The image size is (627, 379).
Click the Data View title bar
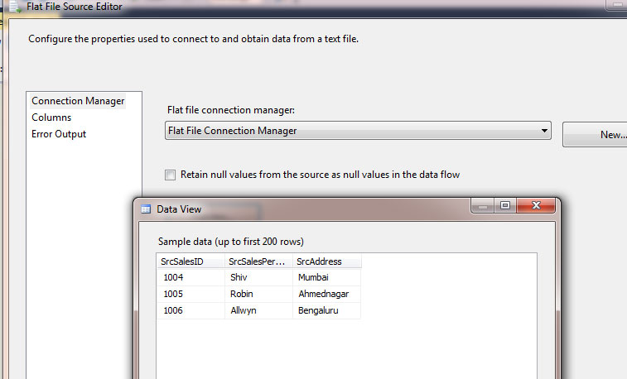[x=304, y=209]
